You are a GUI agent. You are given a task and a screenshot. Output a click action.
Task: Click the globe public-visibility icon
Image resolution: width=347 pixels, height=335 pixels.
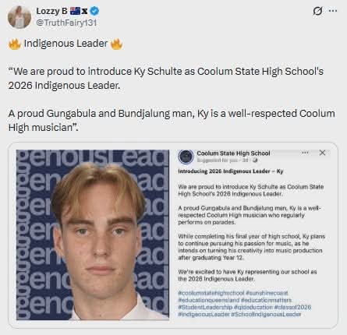coord(255,160)
